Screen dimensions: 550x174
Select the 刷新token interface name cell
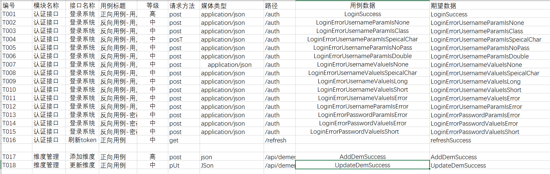point(82,140)
